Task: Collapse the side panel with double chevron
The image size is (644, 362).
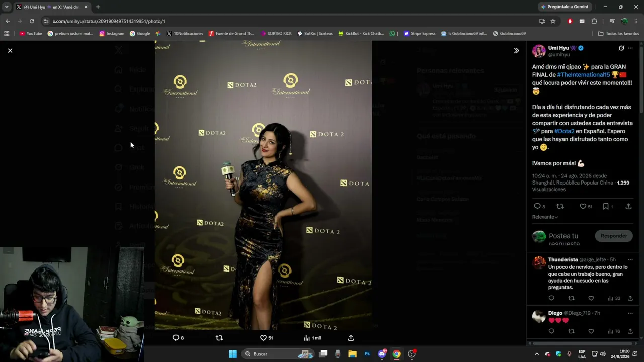Action: [516, 50]
